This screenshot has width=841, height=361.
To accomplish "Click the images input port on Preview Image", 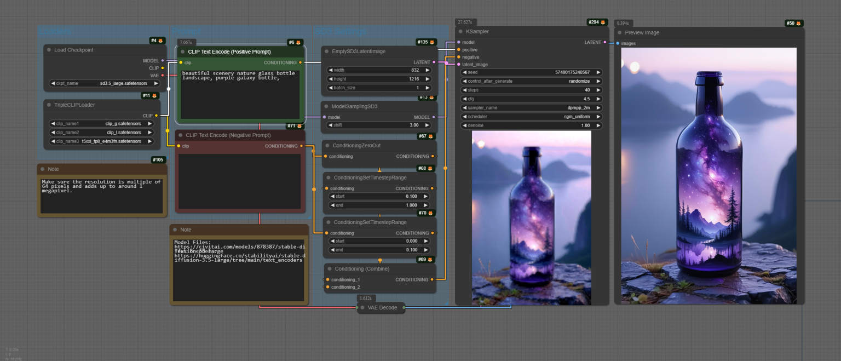I will (618, 43).
